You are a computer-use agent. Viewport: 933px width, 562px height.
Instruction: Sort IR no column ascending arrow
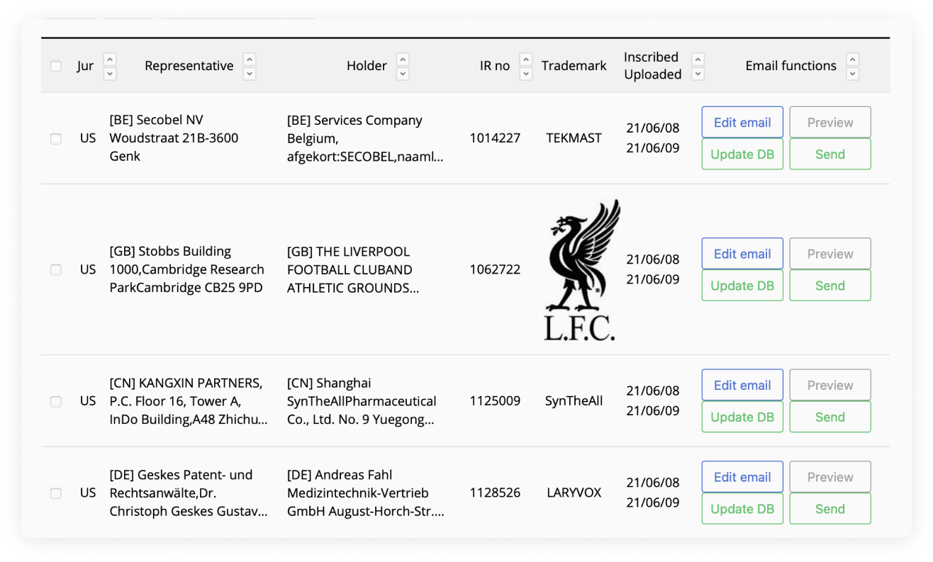pyautogui.click(x=526, y=59)
